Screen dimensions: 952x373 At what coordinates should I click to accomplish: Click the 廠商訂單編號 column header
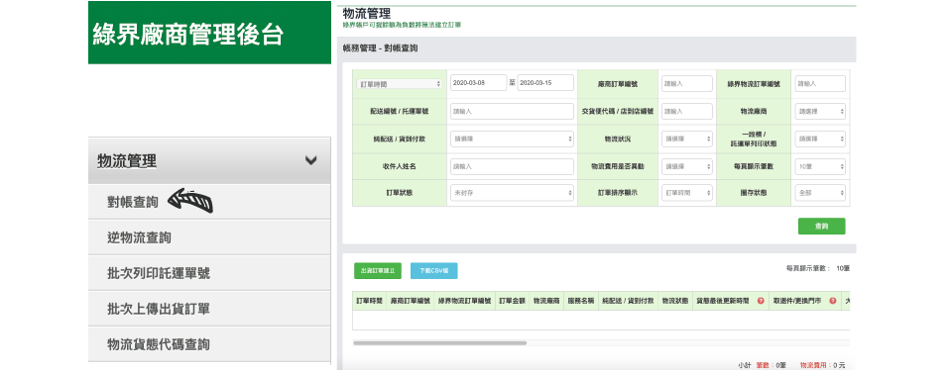point(410,301)
